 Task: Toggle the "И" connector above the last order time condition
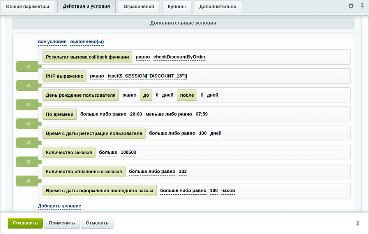tap(28, 181)
